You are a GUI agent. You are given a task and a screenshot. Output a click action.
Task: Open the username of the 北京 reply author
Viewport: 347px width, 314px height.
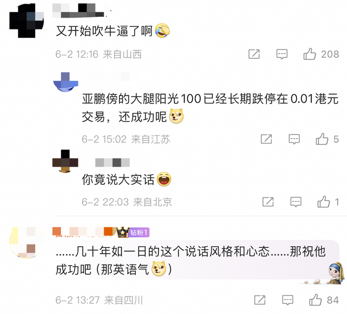(113, 163)
